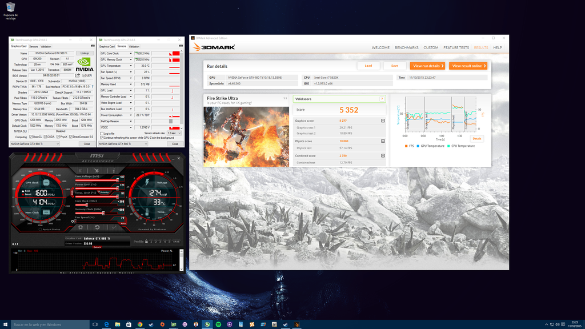Click the Core Clock slider handle
This screenshot has height=329, width=585.
tap(87, 205)
